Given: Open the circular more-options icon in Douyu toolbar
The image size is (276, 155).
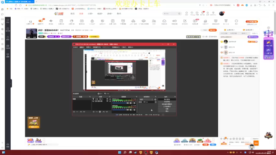Looking at the screenshot, I should pos(236,21).
